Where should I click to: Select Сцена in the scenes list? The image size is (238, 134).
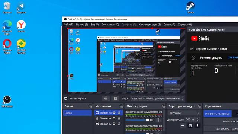pyautogui.click(x=77, y=113)
